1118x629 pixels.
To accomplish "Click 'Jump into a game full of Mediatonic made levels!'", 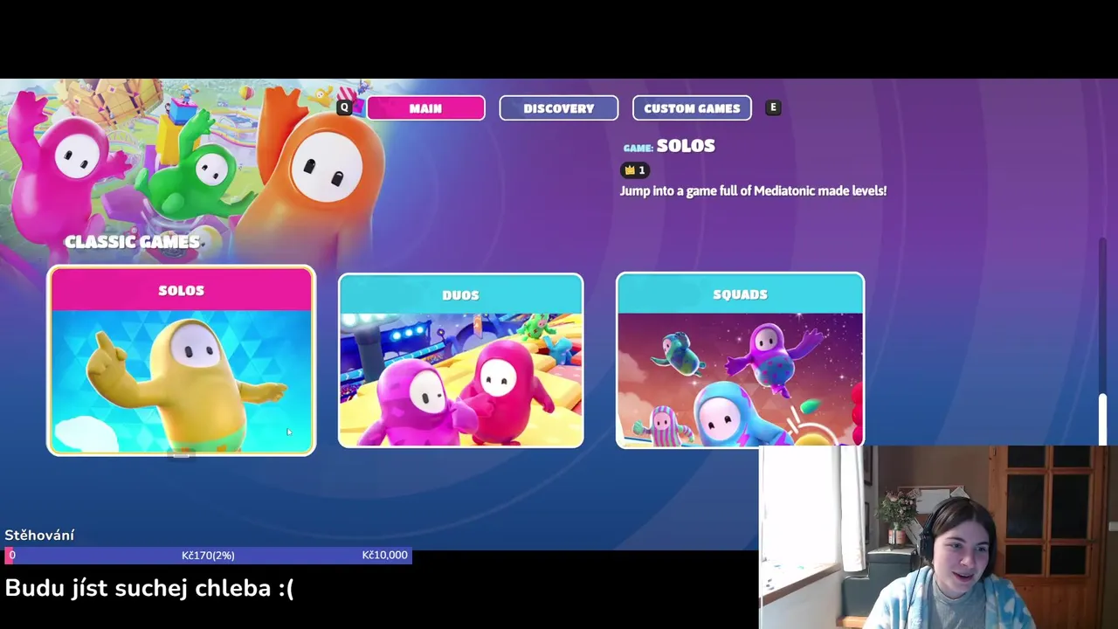I will (x=753, y=190).
